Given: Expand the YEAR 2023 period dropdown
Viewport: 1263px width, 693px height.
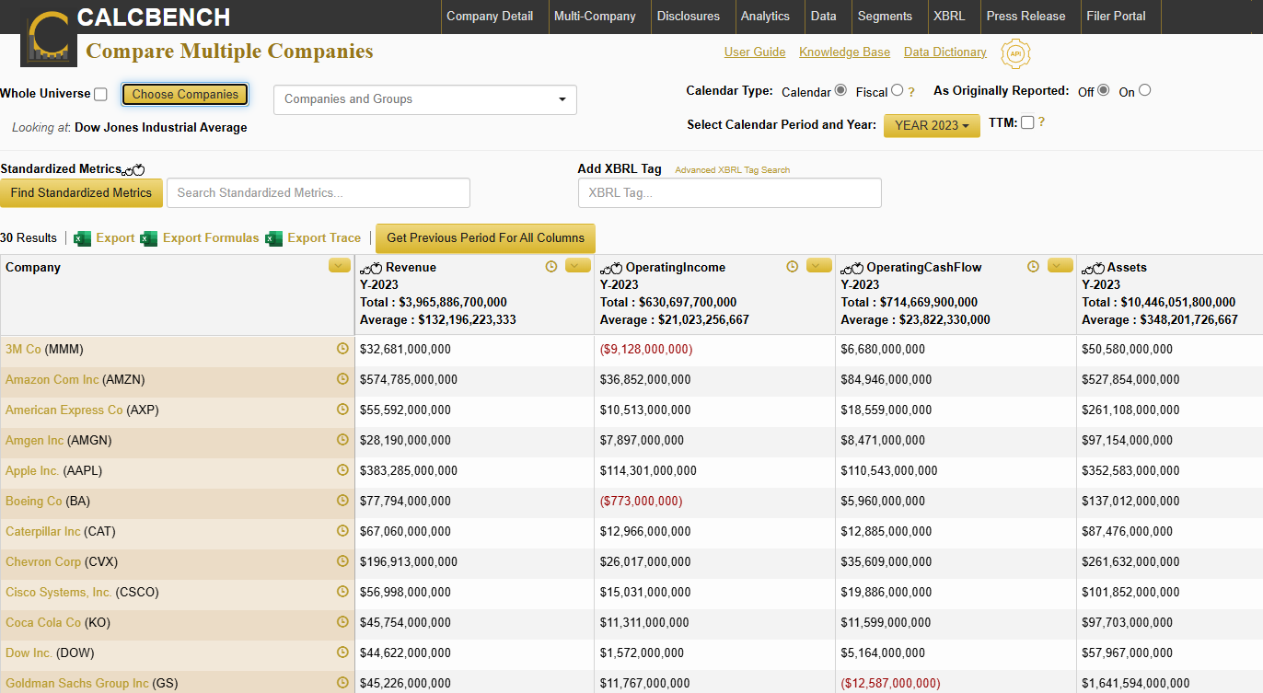Looking at the screenshot, I should [931, 125].
